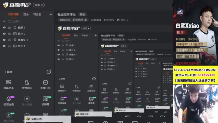Click the fullscreen icon of outermost 全屏 1
The height and width of the screenshot is (123, 218).
(10, 21)
